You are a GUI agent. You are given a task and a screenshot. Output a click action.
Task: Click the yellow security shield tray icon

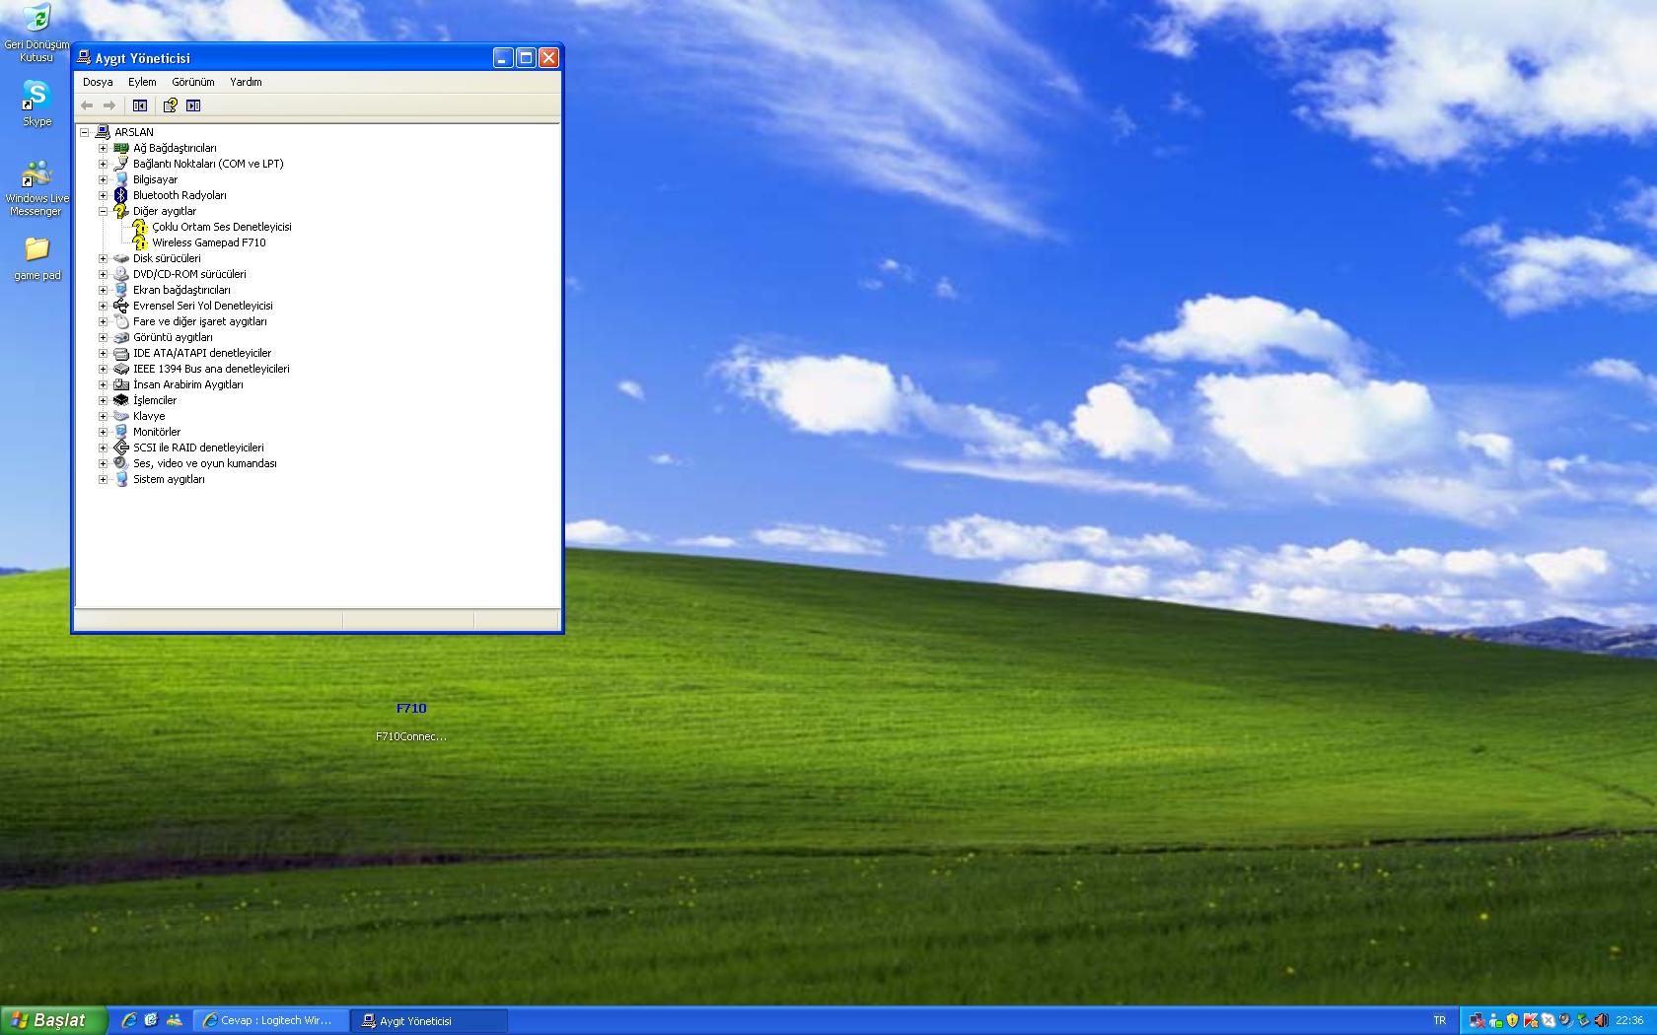(x=1512, y=1020)
